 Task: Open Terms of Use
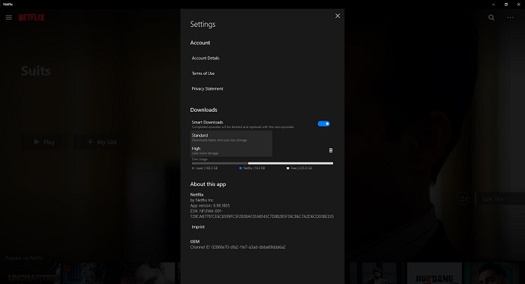(x=203, y=73)
